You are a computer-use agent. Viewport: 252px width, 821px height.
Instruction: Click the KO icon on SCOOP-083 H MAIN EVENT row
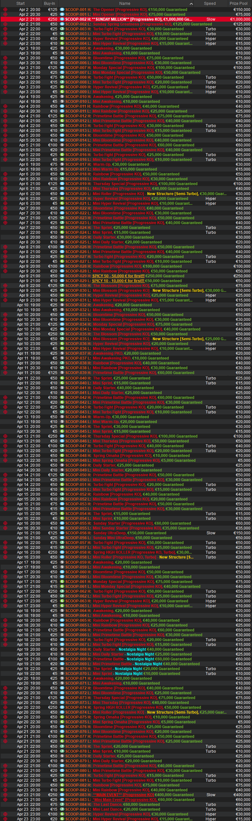click(5, 795)
